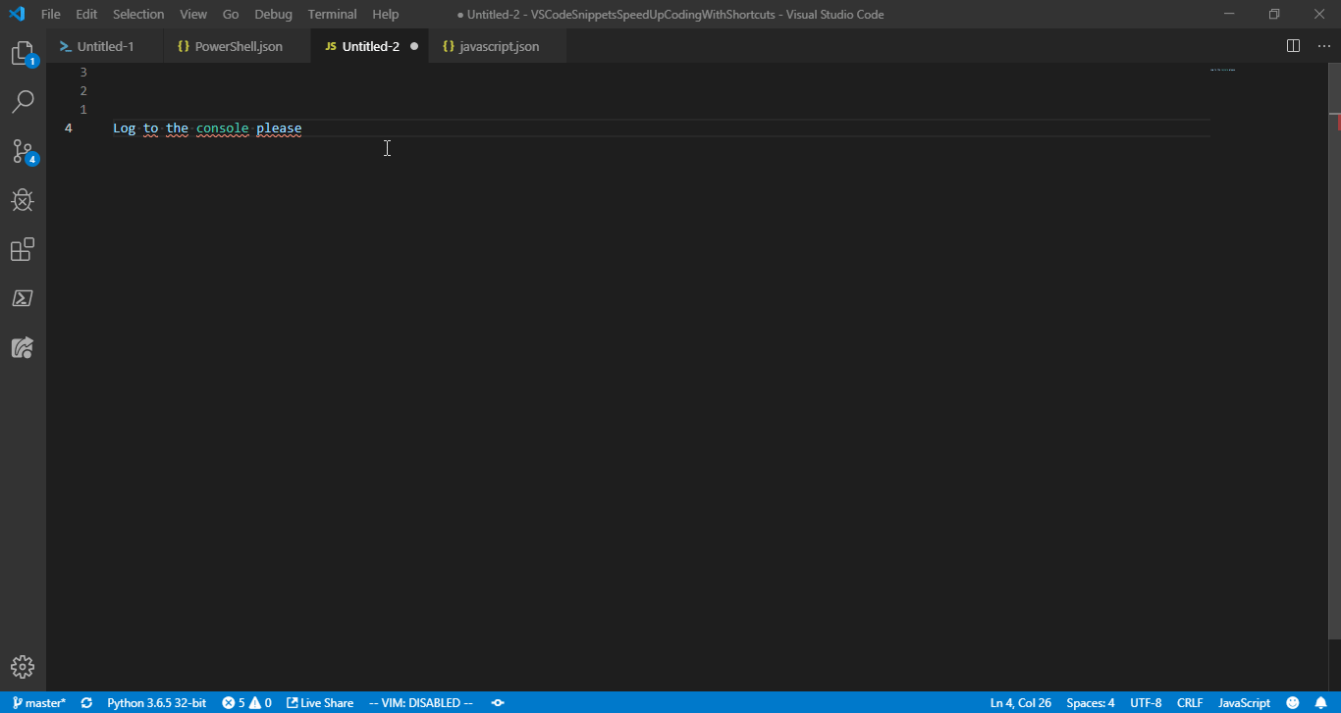Open the Help menu
Viewport: 1341px width, 713px height.
pos(386,14)
